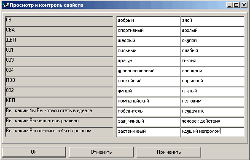Maximize the Просмотр и контроль свойств window
Screen dimensions: 250x160
click(x=237, y=5)
